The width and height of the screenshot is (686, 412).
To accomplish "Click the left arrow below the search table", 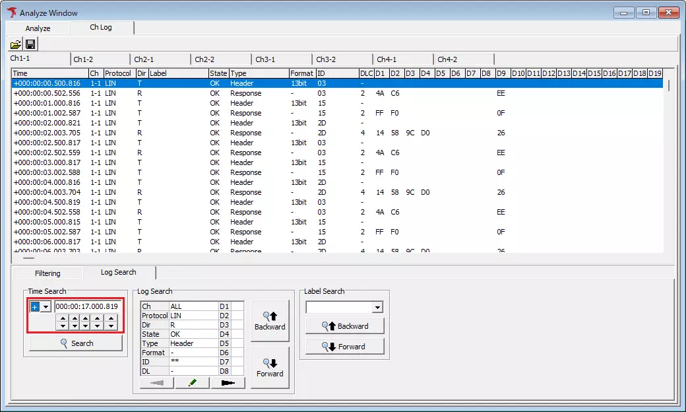I will tap(156, 382).
